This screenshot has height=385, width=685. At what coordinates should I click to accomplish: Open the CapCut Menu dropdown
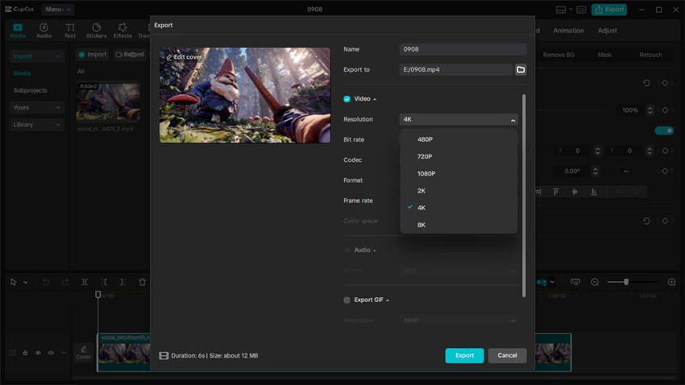click(58, 9)
